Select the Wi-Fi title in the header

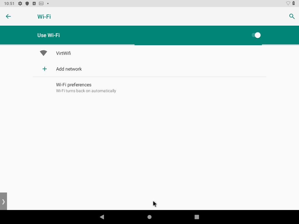pos(44,16)
